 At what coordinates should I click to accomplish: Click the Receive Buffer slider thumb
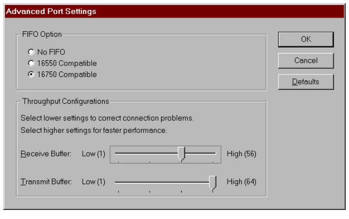pyautogui.click(x=181, y=154)
